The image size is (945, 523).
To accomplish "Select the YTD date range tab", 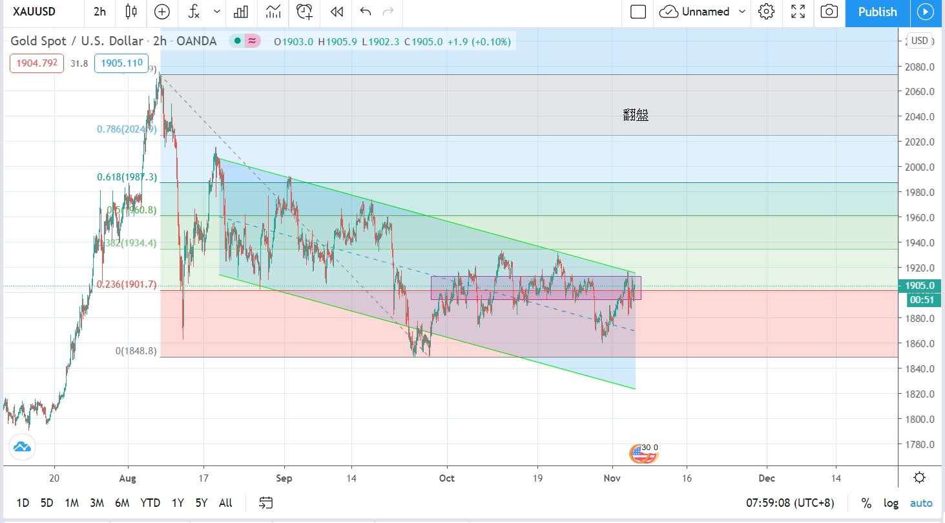I will [x=150, y=503].
